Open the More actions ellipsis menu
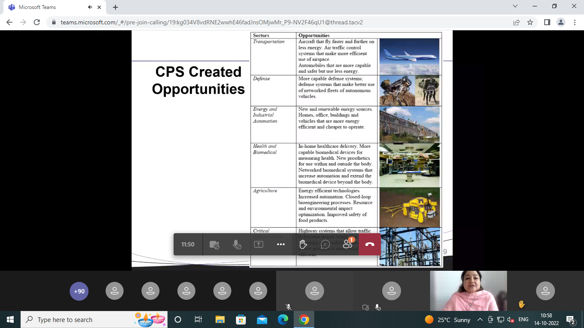The image size is (584, 328). coord(281,244)
